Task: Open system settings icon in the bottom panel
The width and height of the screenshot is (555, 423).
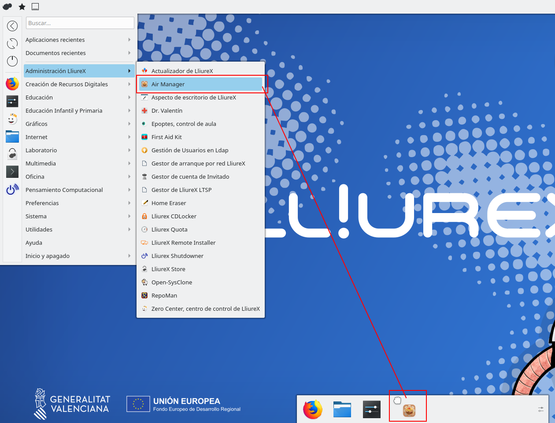Action: (x=372, y=409)
